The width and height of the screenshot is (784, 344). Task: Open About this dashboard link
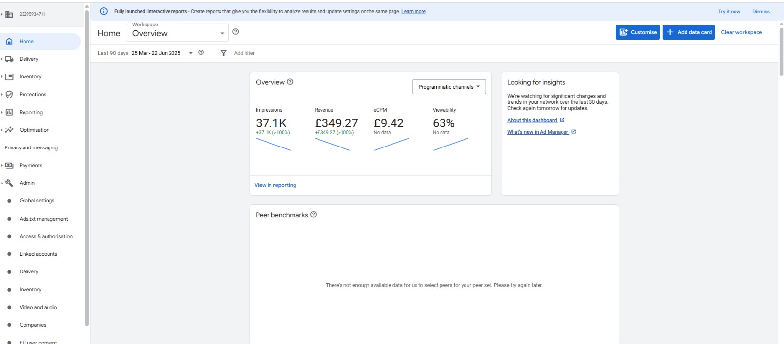pyautogui.click(x=532, y=120)
